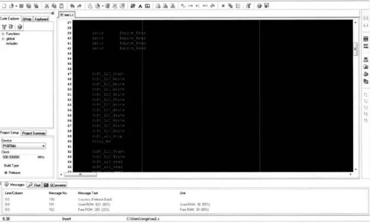Select the T5 template icon in right sidebar
370x223 pixels.
click(366, 120)
